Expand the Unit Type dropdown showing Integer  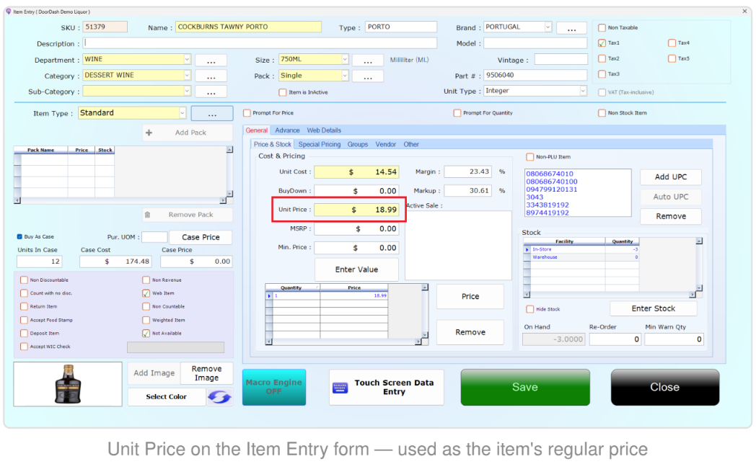(x=583, y=91)
